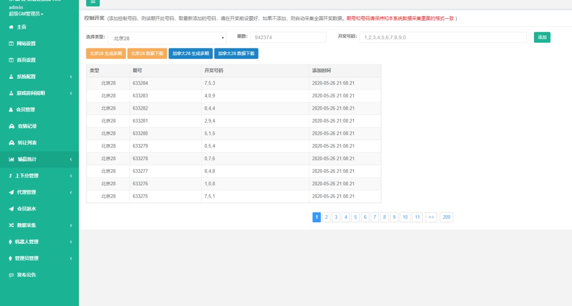The height and width of the screenshot is (306, 572).
Task: Expand the 机器人管理 sidebar submenu
Action: [x=39, y=242]
